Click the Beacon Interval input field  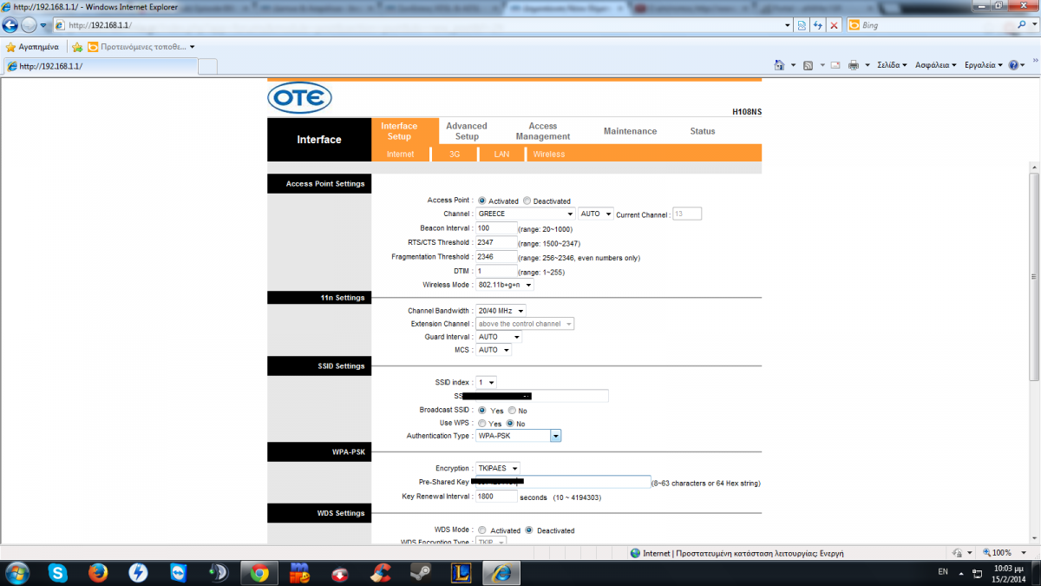coord(496,228)
